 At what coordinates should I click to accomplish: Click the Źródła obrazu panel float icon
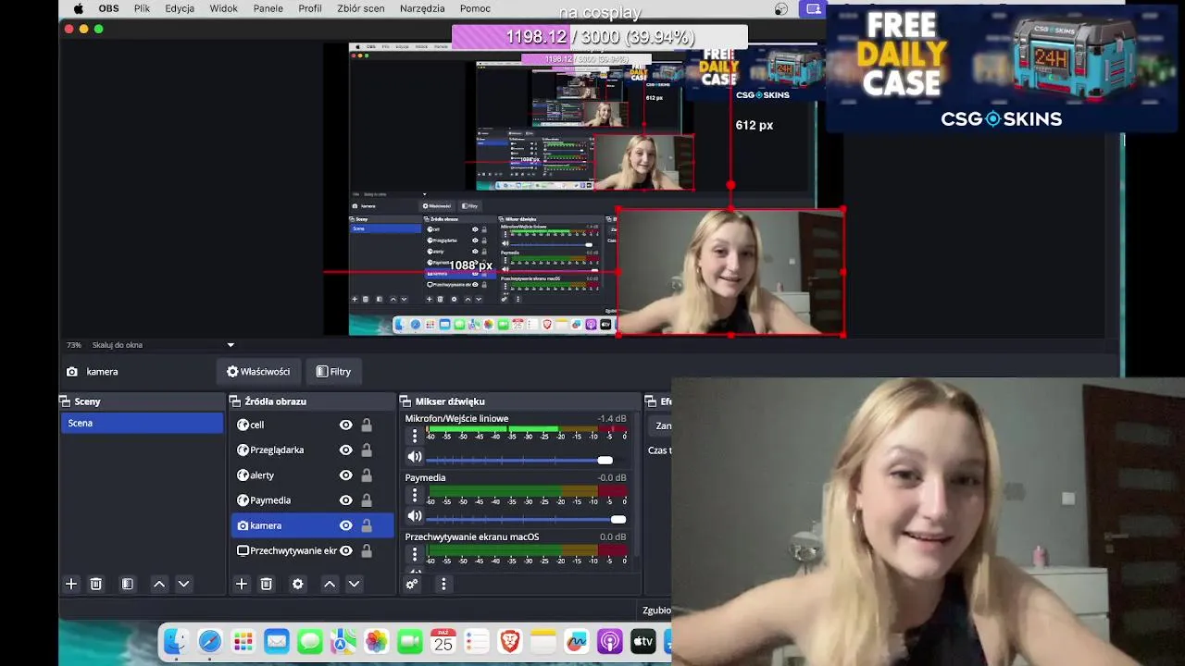tap(235, 401)
